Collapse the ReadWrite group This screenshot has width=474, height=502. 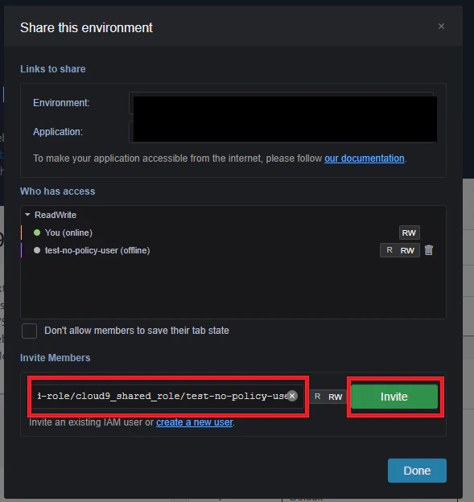(x=27, y=215)
